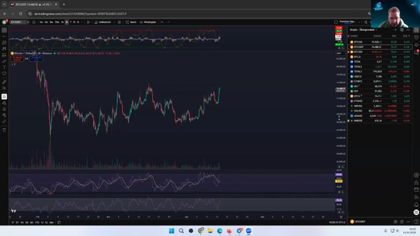Select the ruler measure tool

[x=5, y=82]
